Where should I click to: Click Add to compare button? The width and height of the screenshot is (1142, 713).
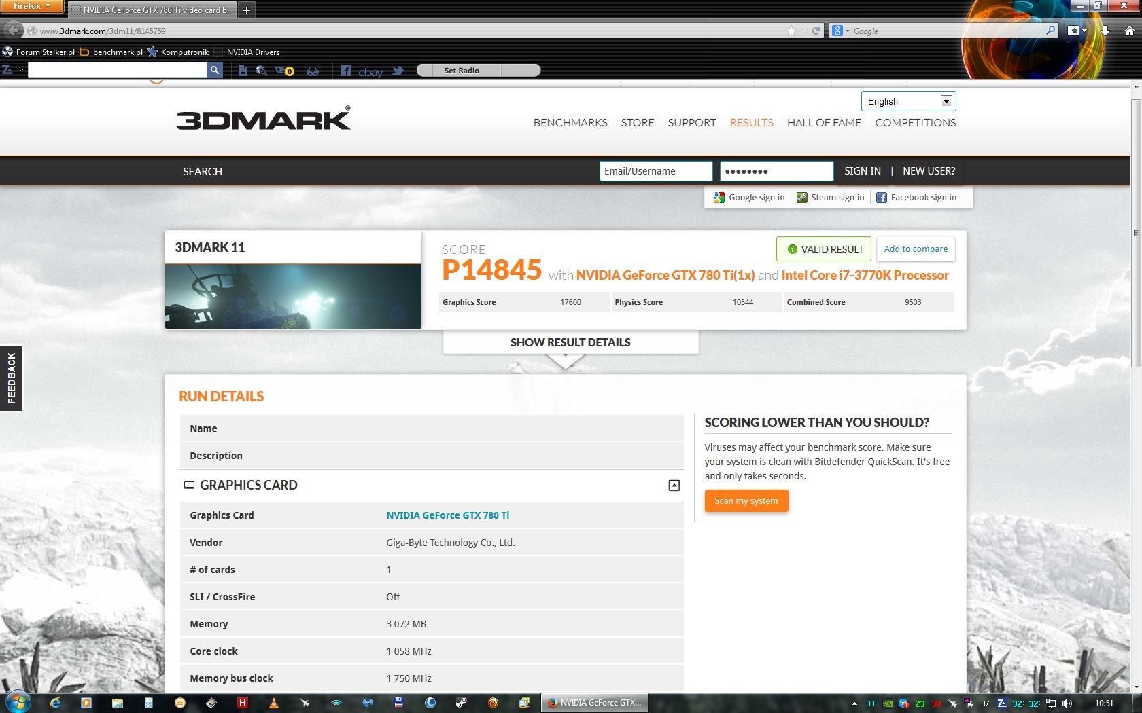click(916, 249)
